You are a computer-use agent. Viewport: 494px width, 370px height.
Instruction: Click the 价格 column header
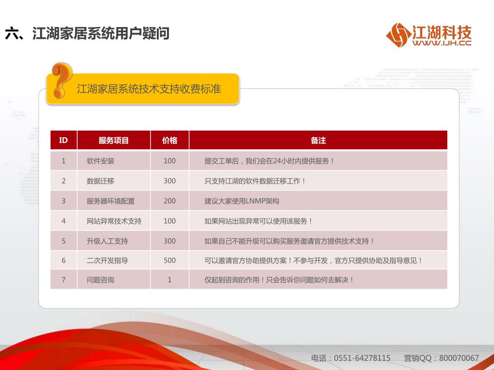169,140
